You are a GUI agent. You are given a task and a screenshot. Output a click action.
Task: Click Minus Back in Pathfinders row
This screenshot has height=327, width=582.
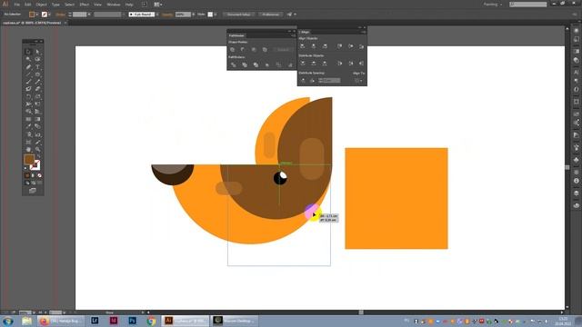pyautogui.click(x=290, y=64)
